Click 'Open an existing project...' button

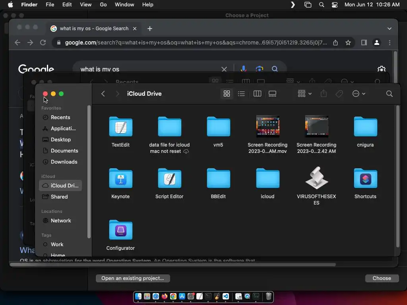point(133,278)
